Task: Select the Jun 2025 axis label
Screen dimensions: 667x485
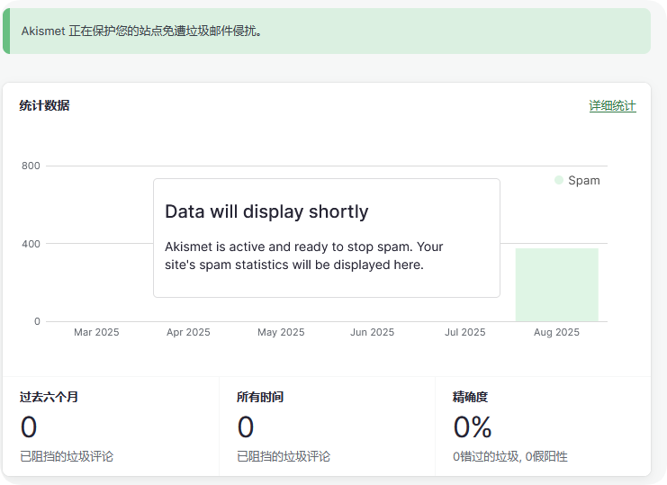Action: 372,332
